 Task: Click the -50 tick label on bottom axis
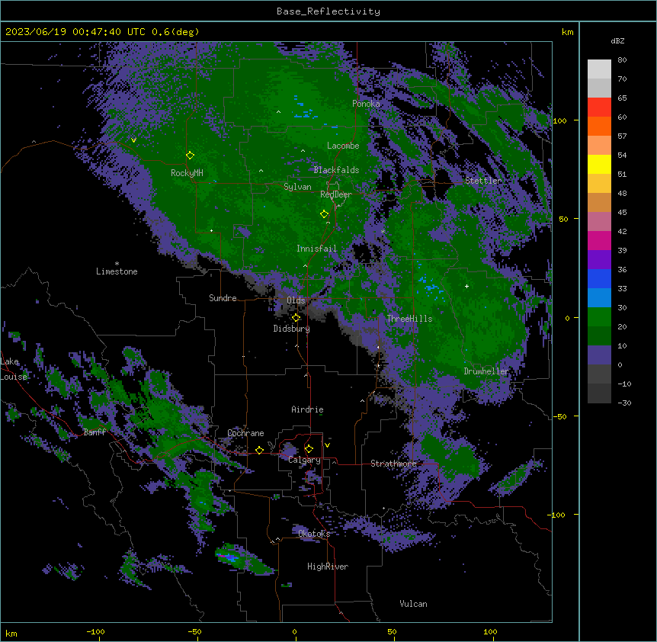point(194,631)
